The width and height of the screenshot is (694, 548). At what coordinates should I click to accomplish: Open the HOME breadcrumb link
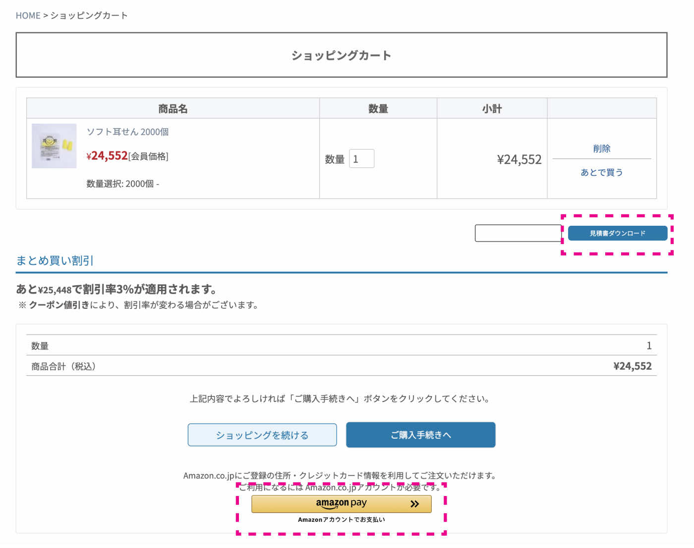coord(28,15)
